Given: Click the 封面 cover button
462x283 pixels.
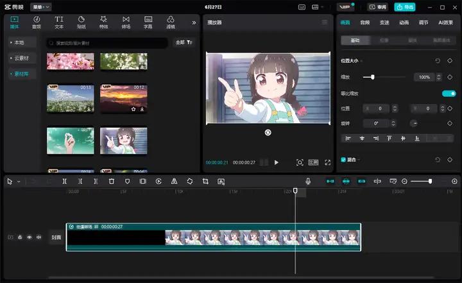Looking at the screenshot, I should [56, 237].
